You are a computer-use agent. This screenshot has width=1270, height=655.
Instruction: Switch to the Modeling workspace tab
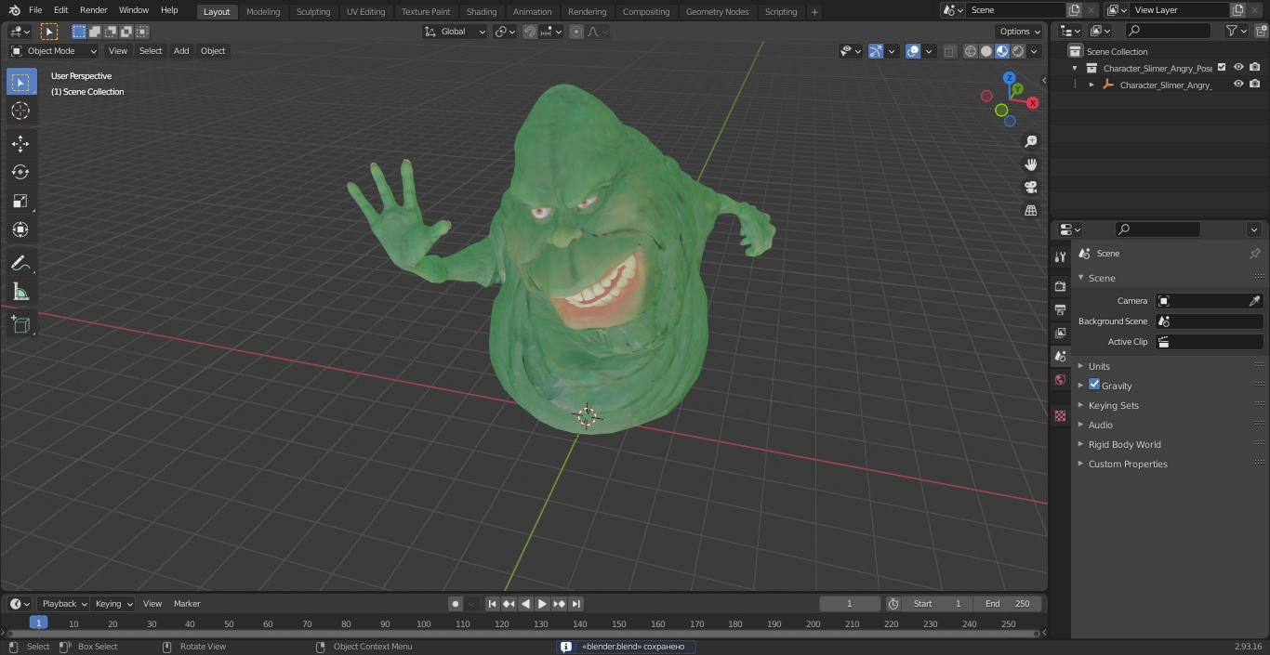coord(263,12)
